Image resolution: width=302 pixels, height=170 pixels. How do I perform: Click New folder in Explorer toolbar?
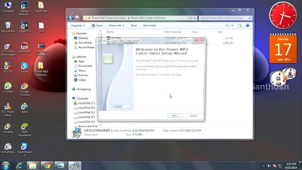(150, 25)
